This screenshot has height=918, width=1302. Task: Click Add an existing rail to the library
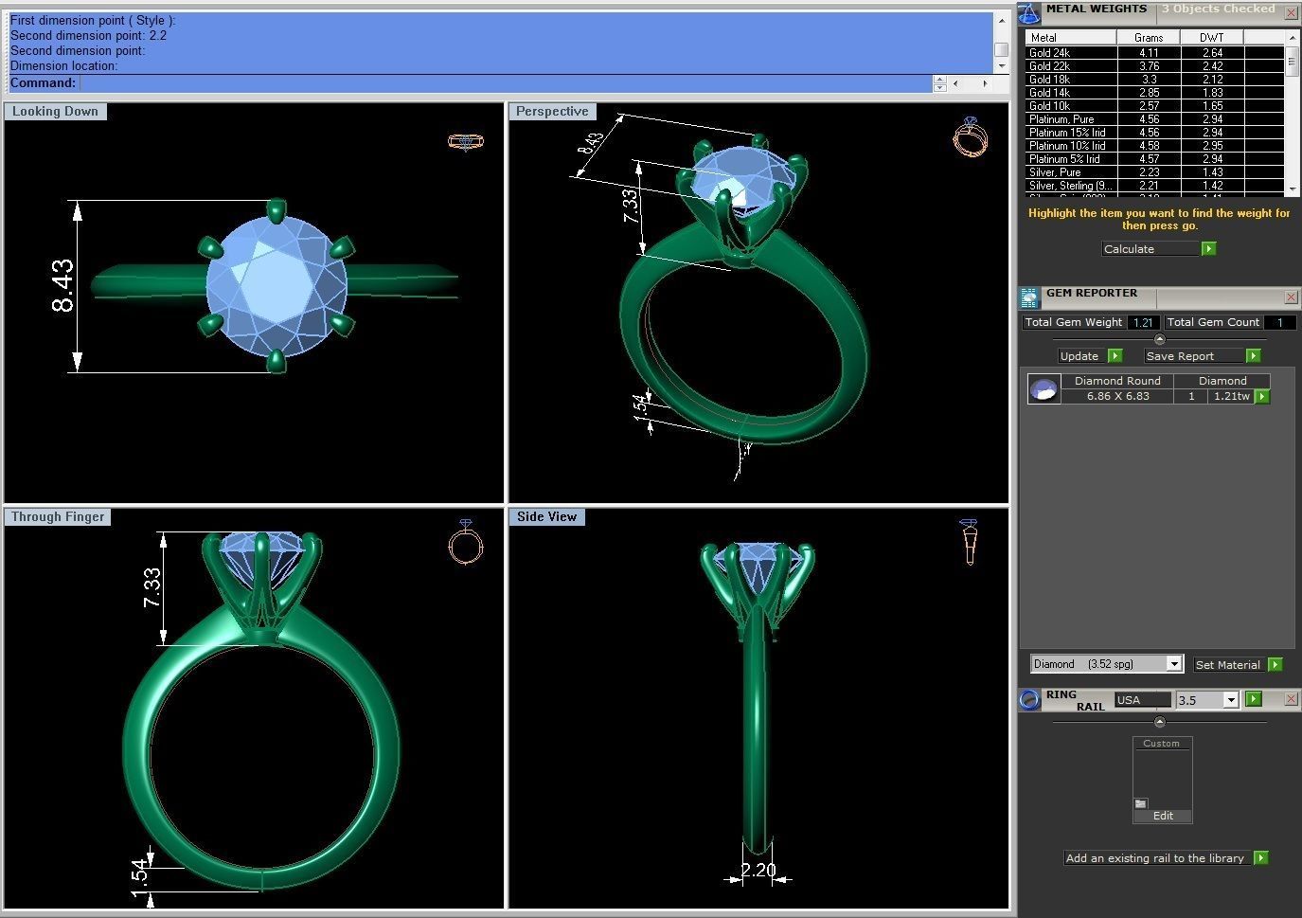(1155, 857)
